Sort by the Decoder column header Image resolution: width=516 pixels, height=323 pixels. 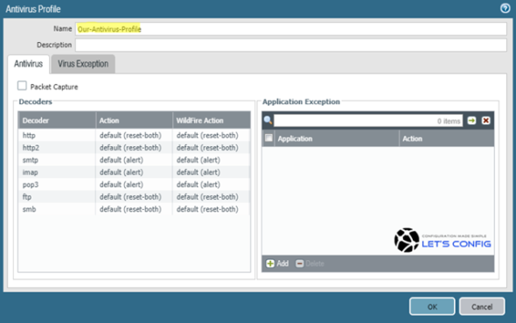57,121
